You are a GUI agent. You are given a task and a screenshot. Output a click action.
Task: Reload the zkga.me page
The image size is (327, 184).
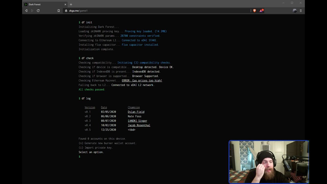click(38, 10)
